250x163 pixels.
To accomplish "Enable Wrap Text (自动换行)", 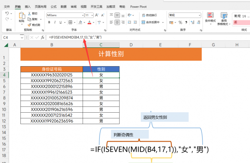I will 149,15.
